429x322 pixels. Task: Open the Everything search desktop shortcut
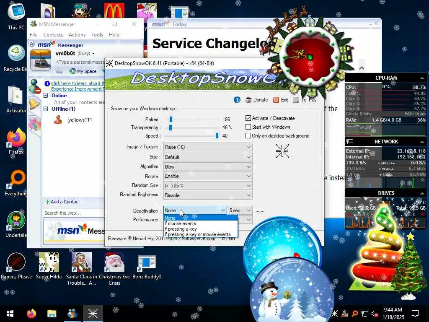tap(16, 183)
